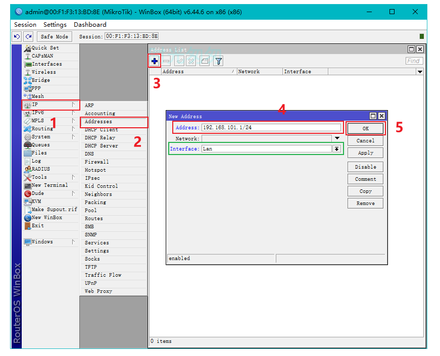Viewport: 440px width, 356px height.
Task: Sort by Address column header
Action: pyautogui.click(x=199, y=72)
